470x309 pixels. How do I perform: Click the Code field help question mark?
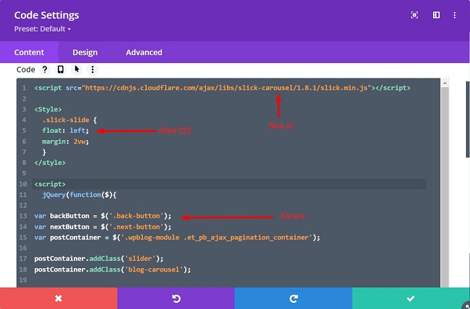(x=45, y=70)
